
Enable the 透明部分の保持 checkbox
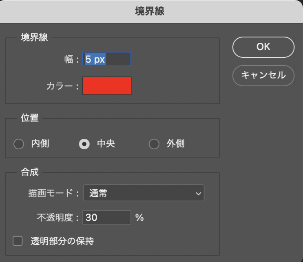(18, 241)
